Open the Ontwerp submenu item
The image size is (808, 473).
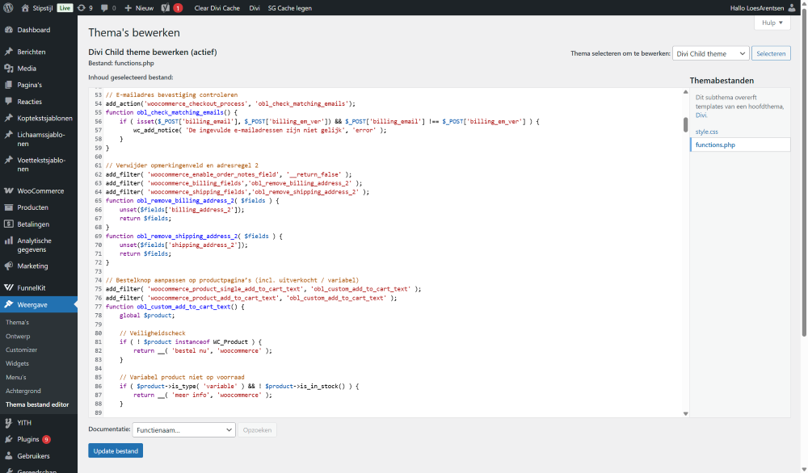point(18,336)
